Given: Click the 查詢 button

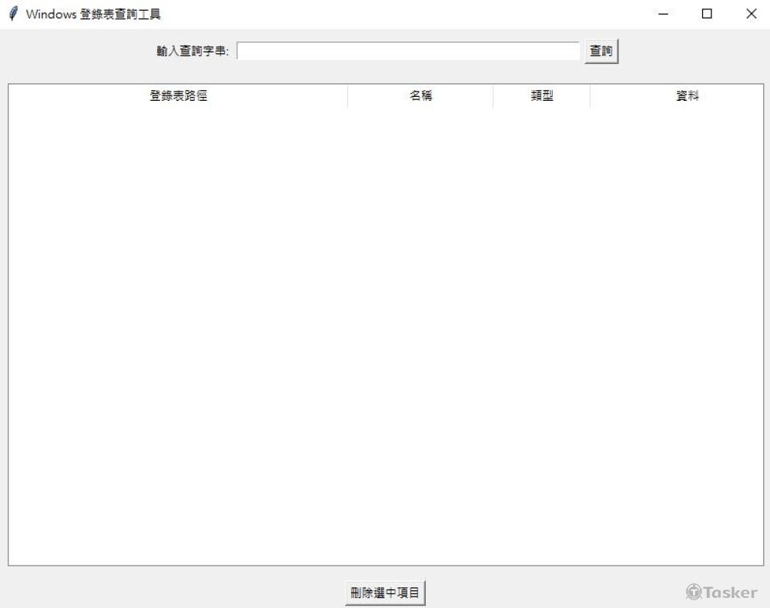Looking at the screenshot, I should click(601, 51).
